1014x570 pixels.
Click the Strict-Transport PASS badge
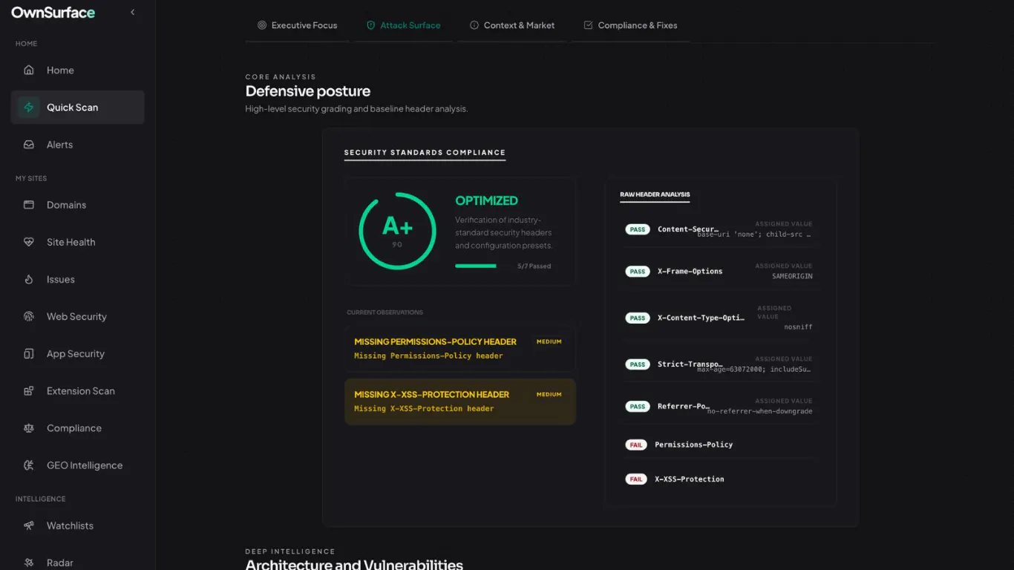click(x=638, y=364)
